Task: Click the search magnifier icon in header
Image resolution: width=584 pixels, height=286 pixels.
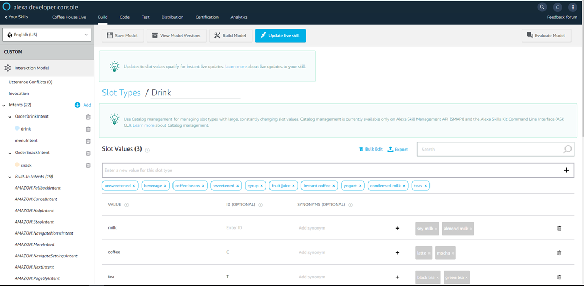Action: pyautogui.click(x=542, y=8)
